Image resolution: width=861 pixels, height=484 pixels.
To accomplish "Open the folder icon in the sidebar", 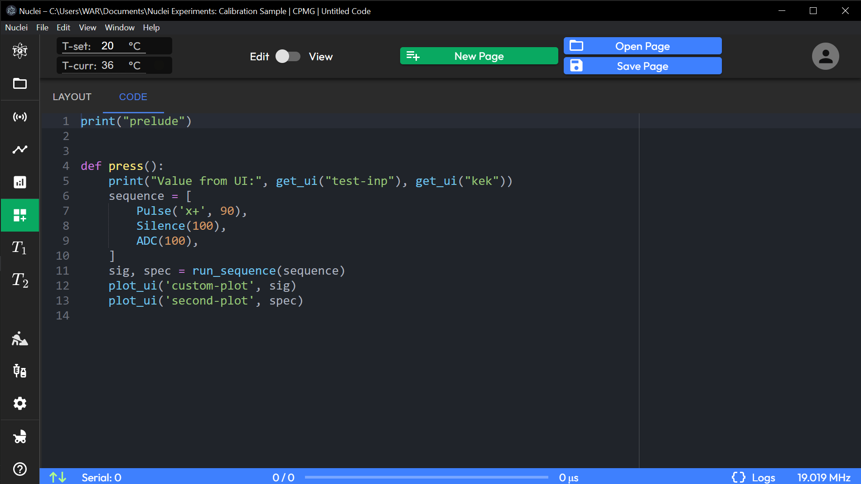I will tap(20, 83).
